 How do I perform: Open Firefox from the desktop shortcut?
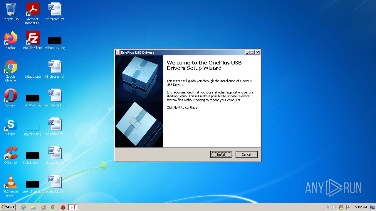coord(11,40)
